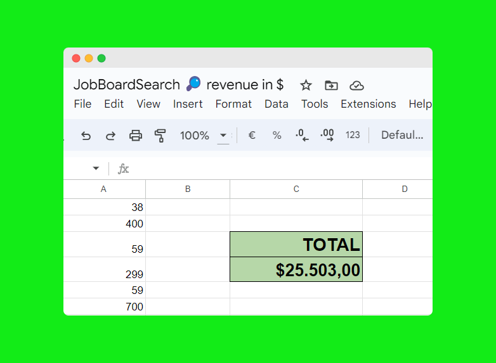Select the cell with 59 above 700
The width and height of the screenshot is (496, 363).
pos(105,290)
